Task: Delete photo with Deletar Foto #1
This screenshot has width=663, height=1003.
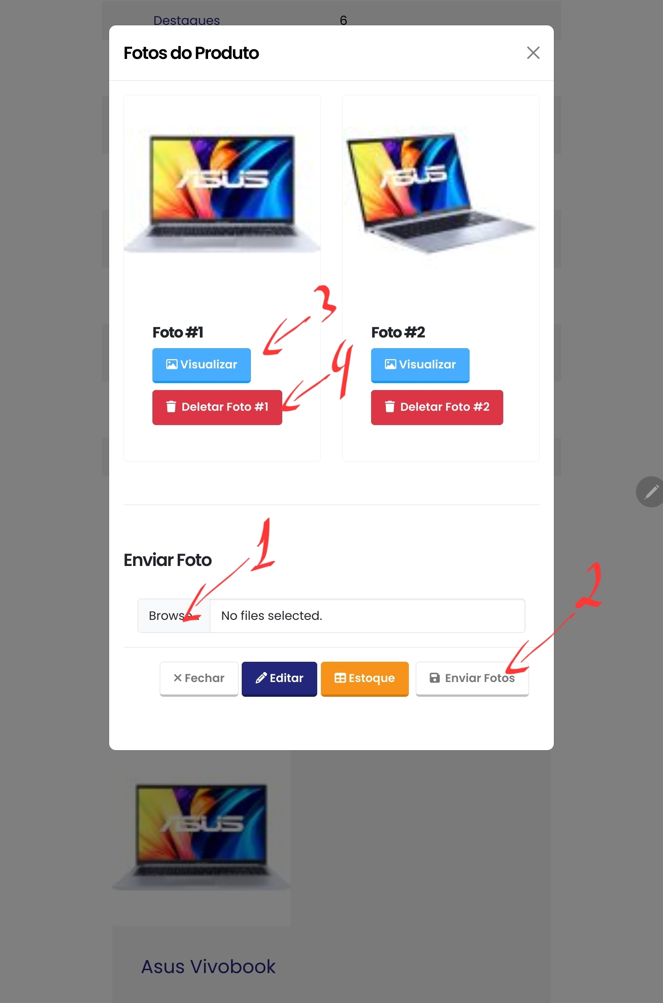Action: tap(217, 407)
